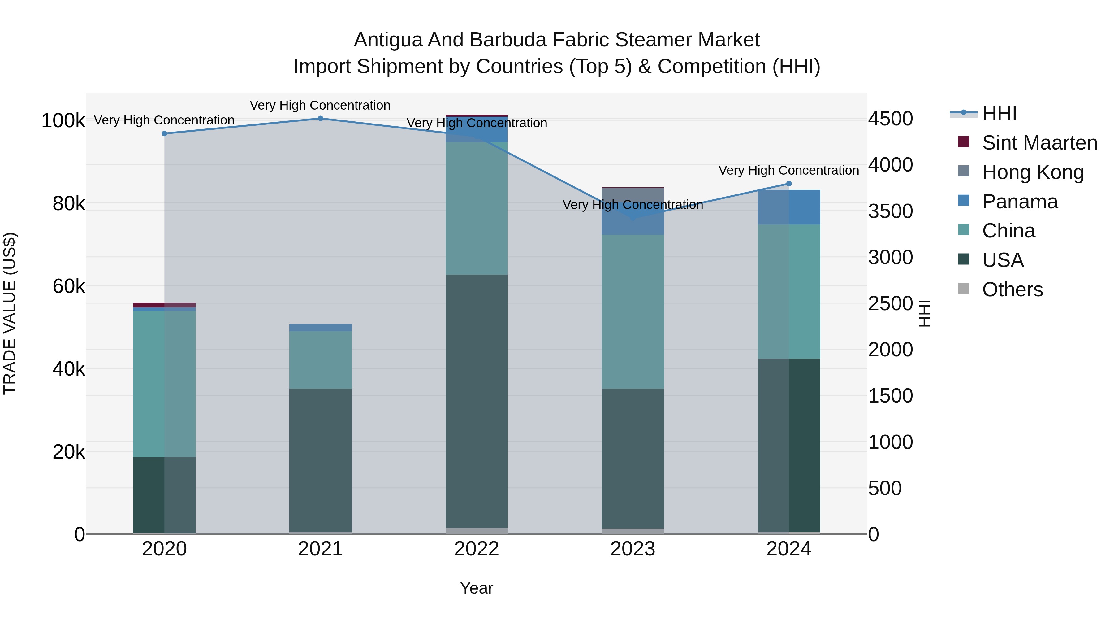The width and height of the screenshot is (1114, 627).
Task: Click 'Very High Concentration' label above 2024
Action: [x=789, y=171]
